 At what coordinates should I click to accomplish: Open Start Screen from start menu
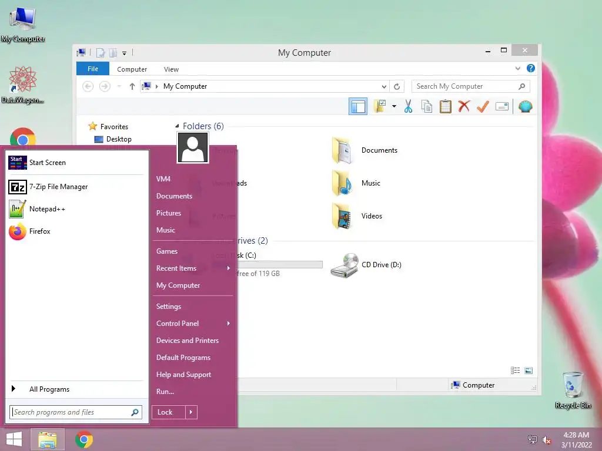[x=76, y=163]
